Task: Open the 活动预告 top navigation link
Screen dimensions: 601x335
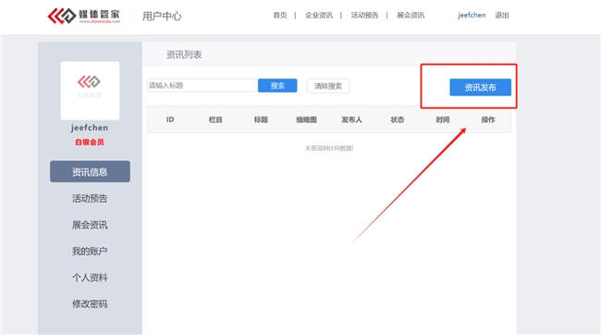Action: pyautogui.click(x=364, y=16)
